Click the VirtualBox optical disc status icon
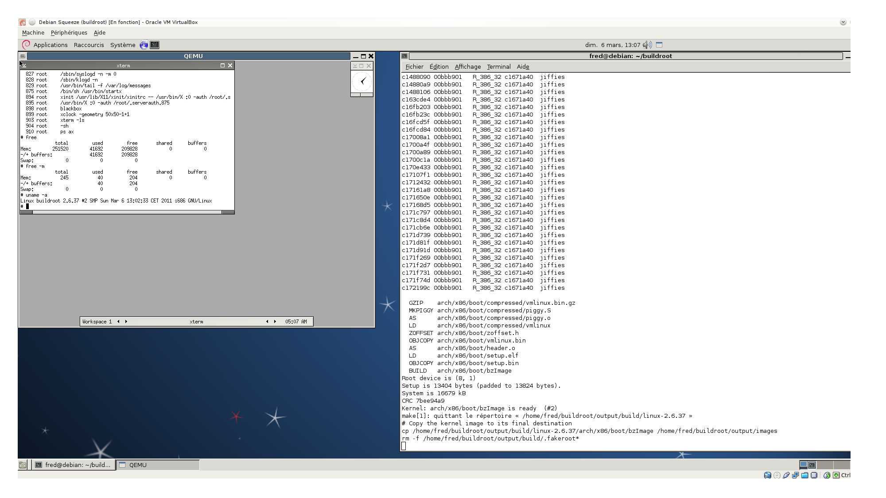This screenshot has width=886, height=498. coord(777,475)
